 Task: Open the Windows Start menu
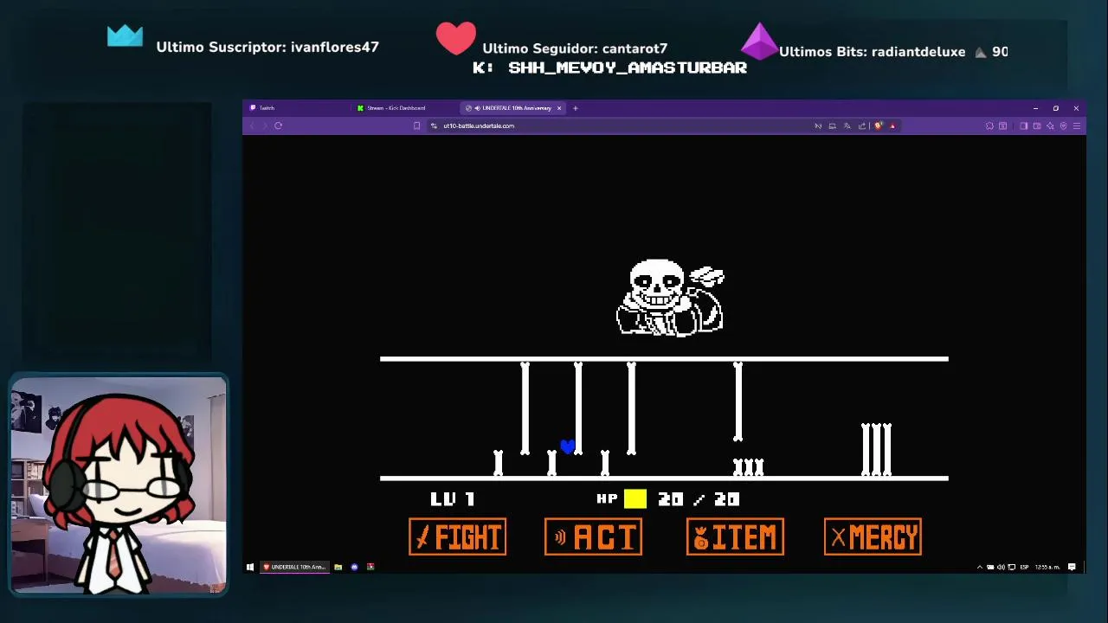click(250, 567)
